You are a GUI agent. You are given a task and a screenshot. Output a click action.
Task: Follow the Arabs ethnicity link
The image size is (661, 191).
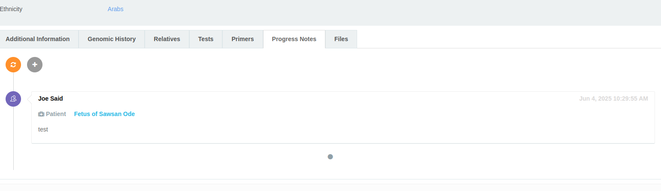click(115, 9)
